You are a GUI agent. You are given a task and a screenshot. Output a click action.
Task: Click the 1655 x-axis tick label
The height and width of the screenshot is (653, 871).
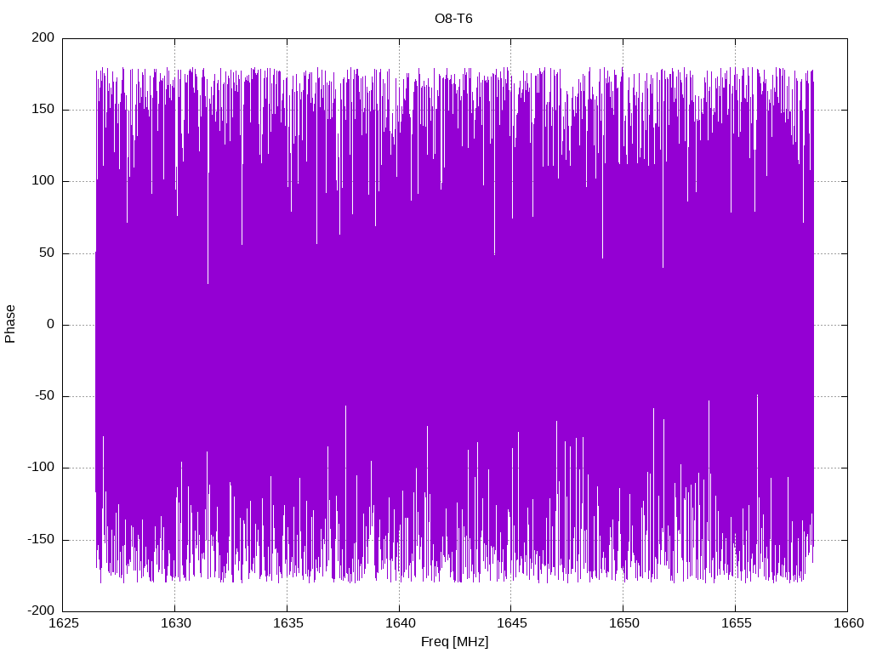(736, 623)
